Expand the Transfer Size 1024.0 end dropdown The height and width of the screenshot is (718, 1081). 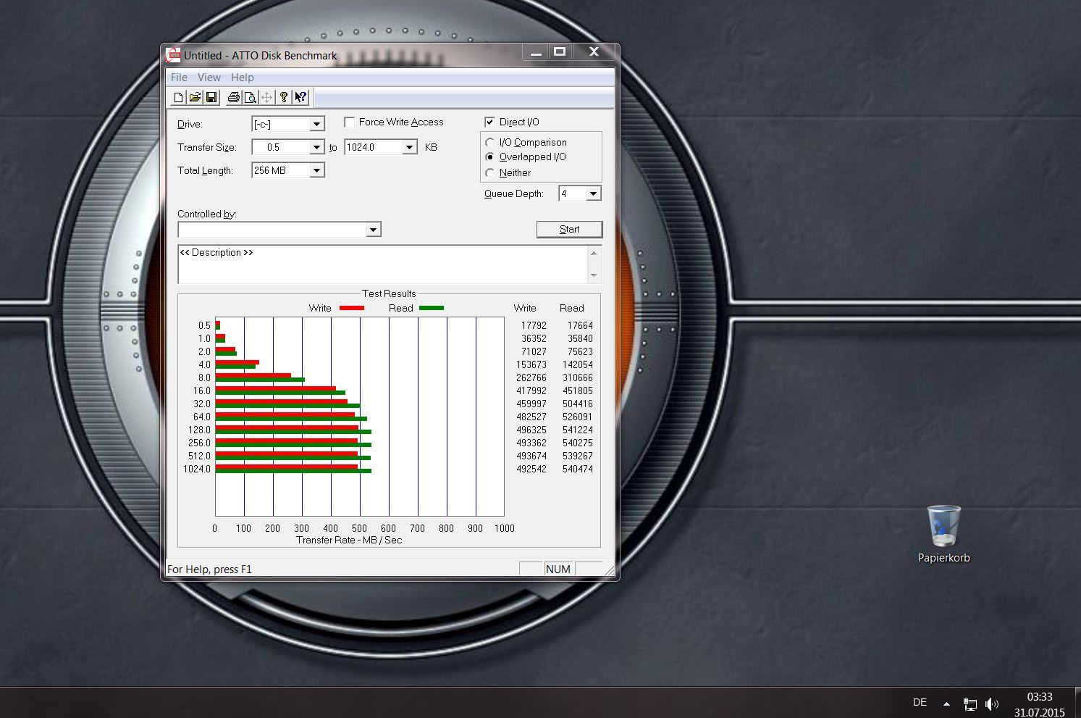pos(409,147)
